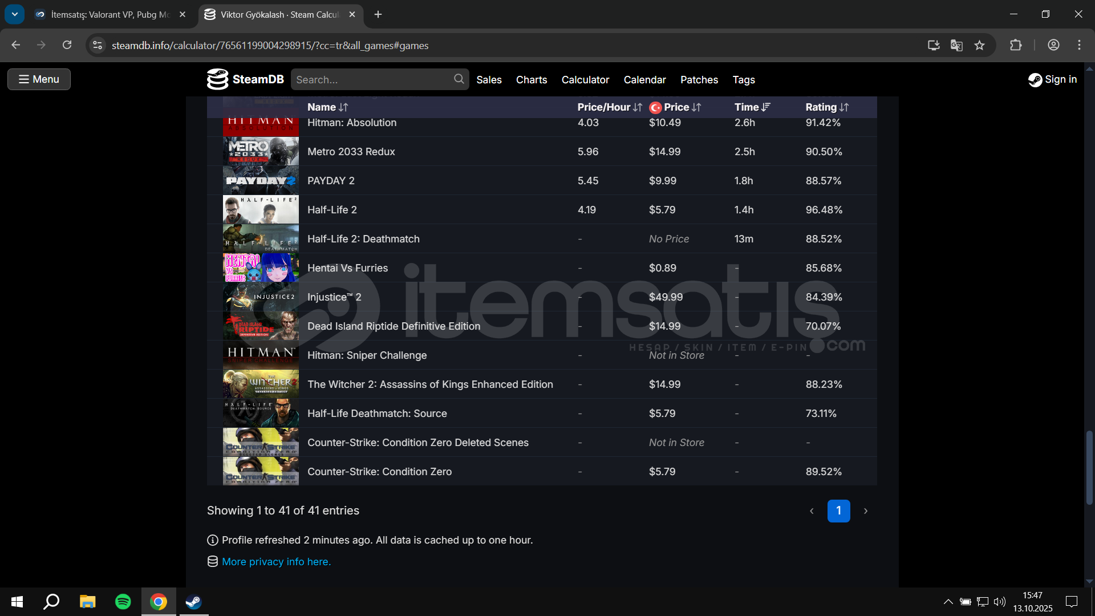
Task: Click the search magnifier icon in SteamDB
Action: (459, 79)
